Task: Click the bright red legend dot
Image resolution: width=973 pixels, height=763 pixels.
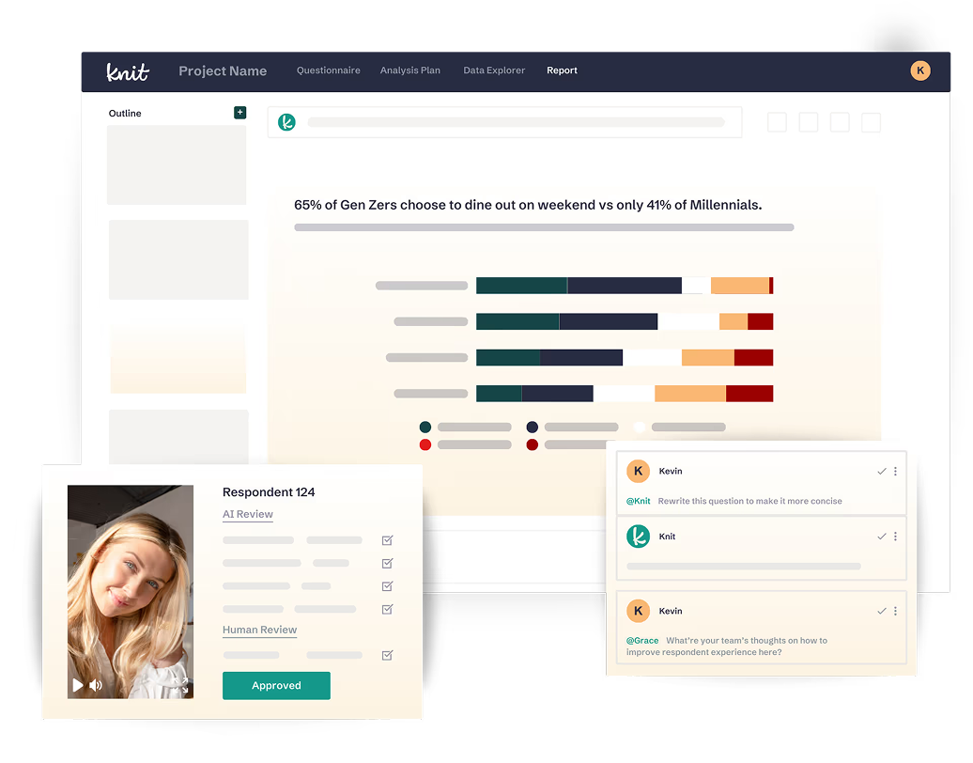Action: point(425,444)
